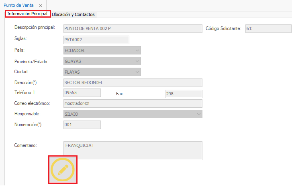The width and height of the screenshot is (292, 187).
Task: Select the Numeración field showing 001
Action: [x=82, y=125]
